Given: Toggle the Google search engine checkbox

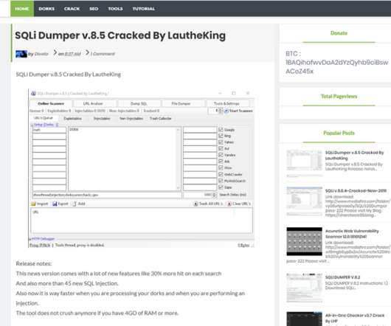Looking at the screenshot, I should (x=221, y=130).
